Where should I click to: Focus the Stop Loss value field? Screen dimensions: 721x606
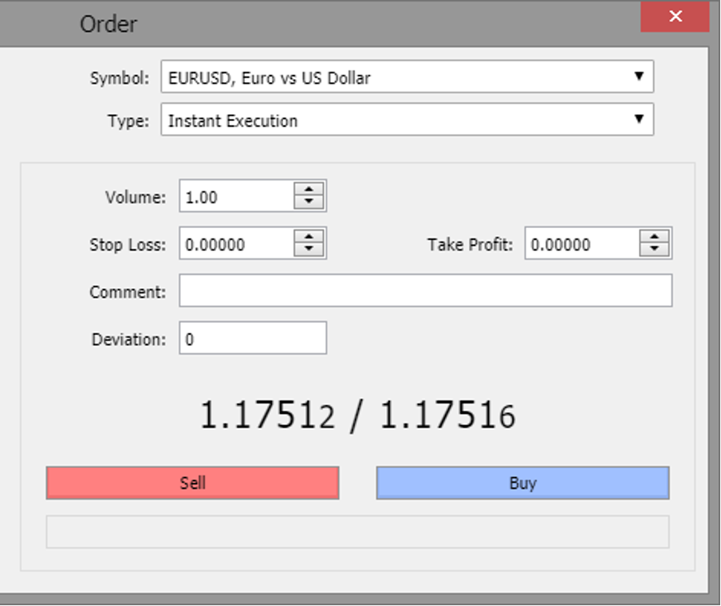click(236, 244)
